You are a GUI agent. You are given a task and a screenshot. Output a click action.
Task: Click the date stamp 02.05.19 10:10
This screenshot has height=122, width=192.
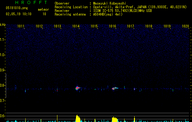click(x=19, y=14)
